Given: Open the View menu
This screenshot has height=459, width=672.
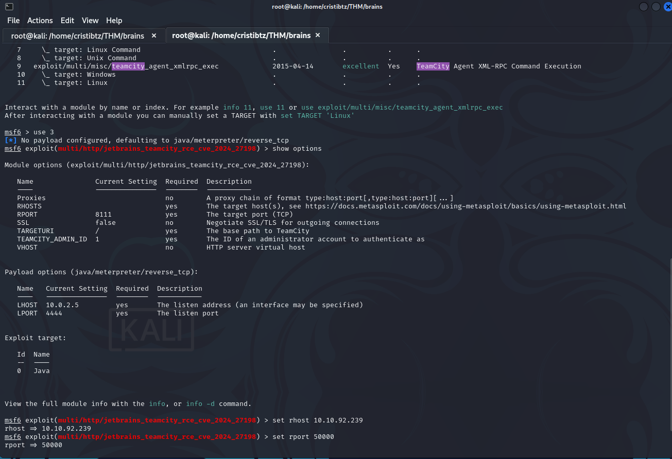Looking at the screenshot, I should 90,21.
